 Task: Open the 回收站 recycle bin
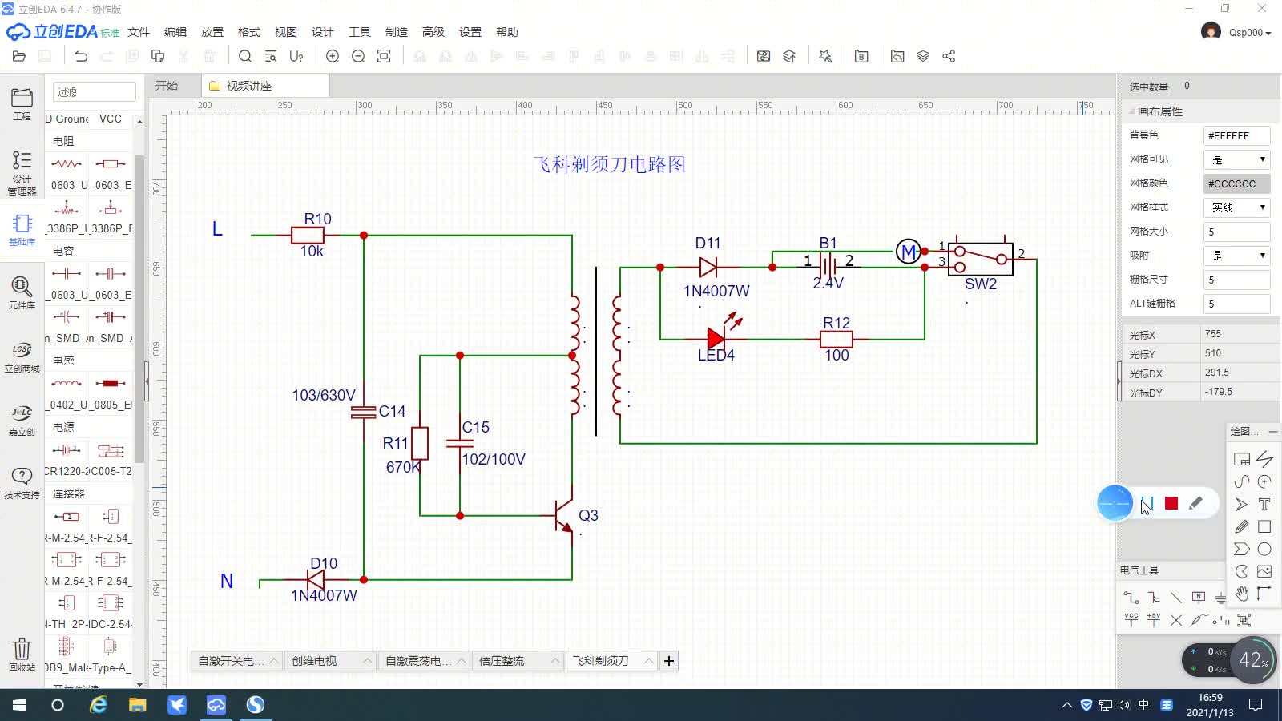22,654
